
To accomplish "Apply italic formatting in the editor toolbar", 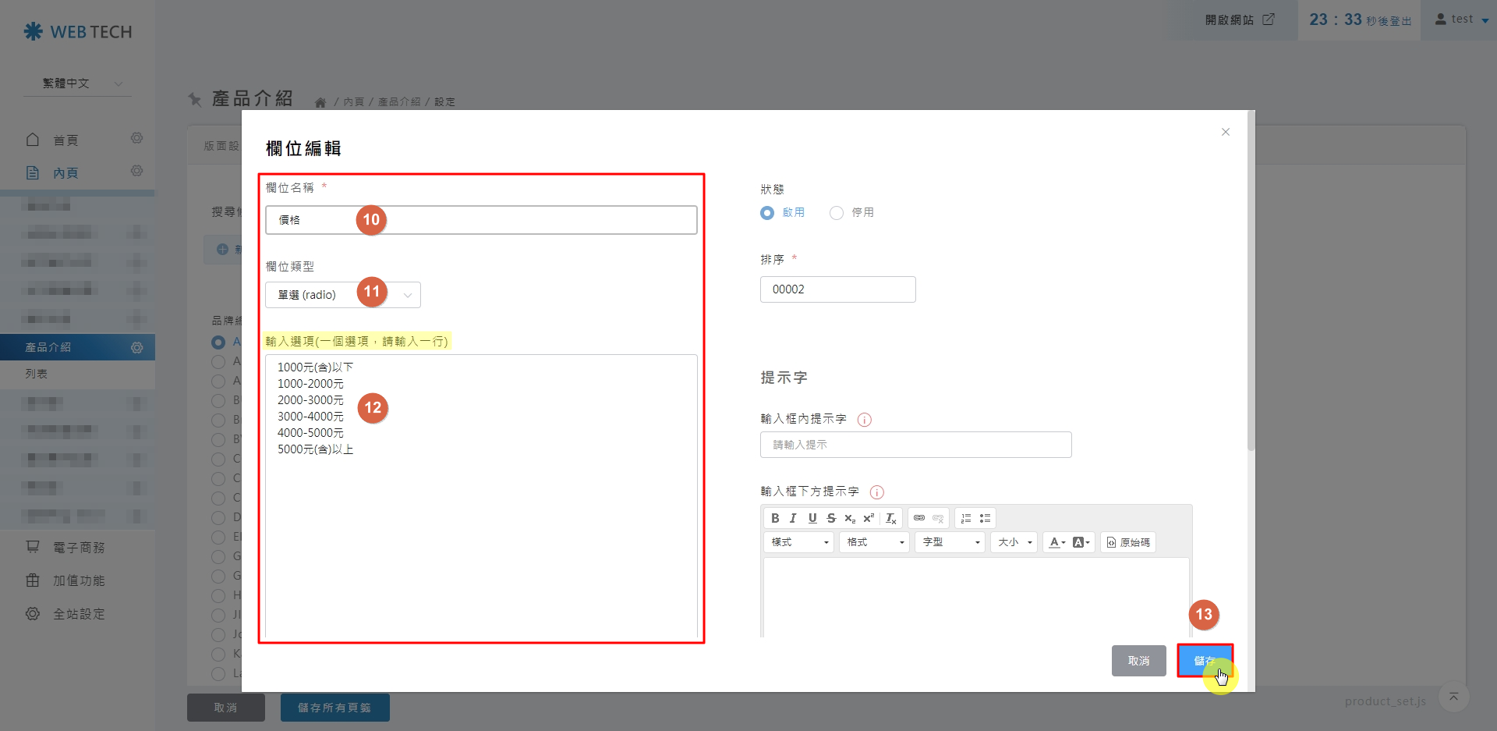I will (793, 517).
